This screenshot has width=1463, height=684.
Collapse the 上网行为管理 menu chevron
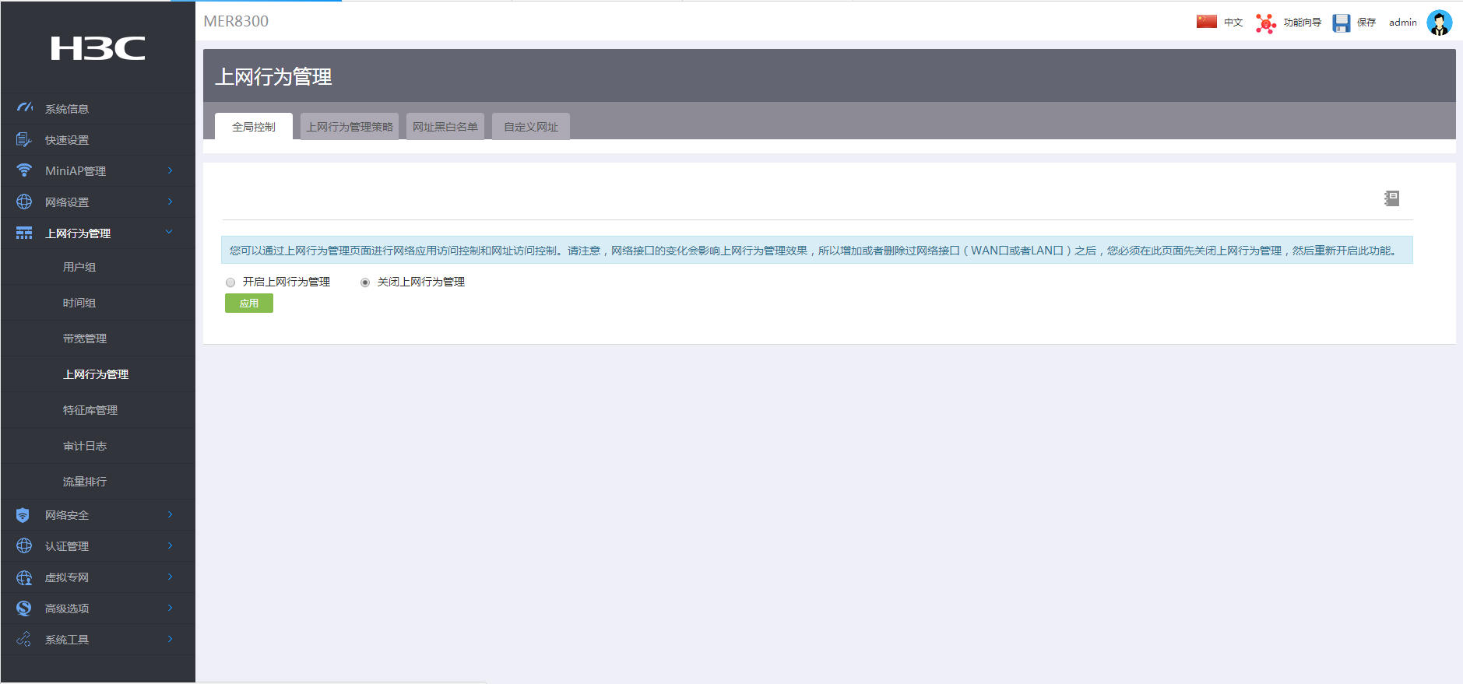169,232
